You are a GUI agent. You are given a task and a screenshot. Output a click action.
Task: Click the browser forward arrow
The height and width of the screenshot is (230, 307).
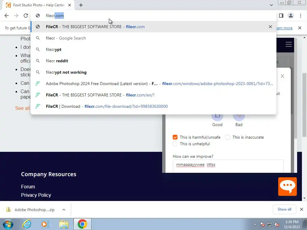point(16,16)
